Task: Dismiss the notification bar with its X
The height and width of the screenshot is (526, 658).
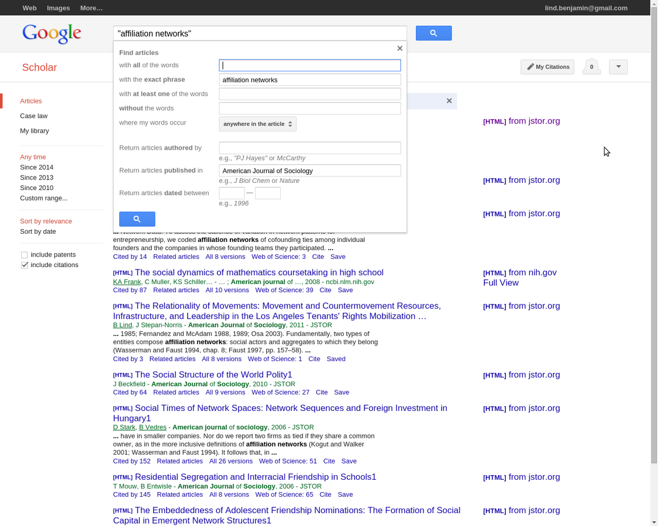Action: tap(449, 101)
